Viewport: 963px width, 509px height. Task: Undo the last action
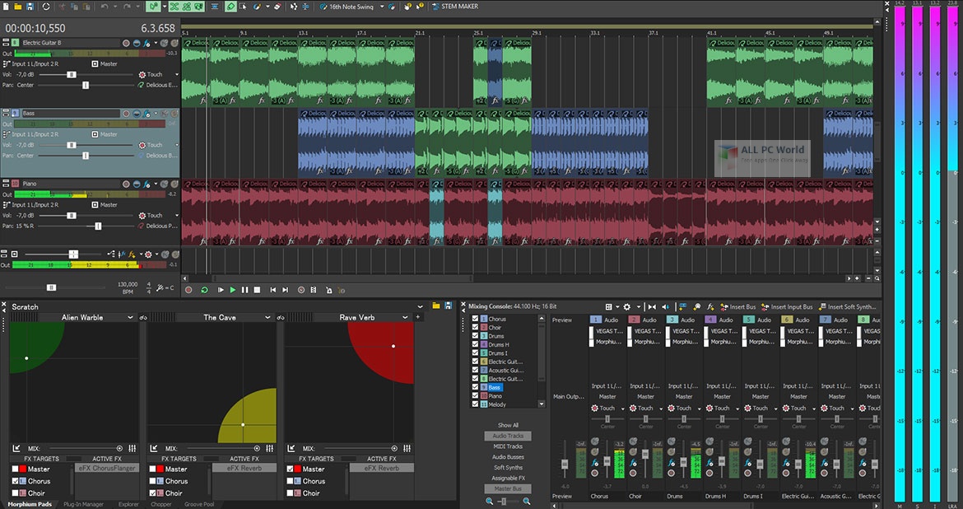(105, 6)
